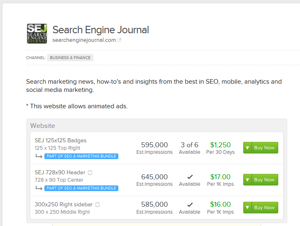Image resolution: width=300 pixels, height=226 pixels.
Task: Click the Search Engine Journal page title
Action: coord(101,30)
